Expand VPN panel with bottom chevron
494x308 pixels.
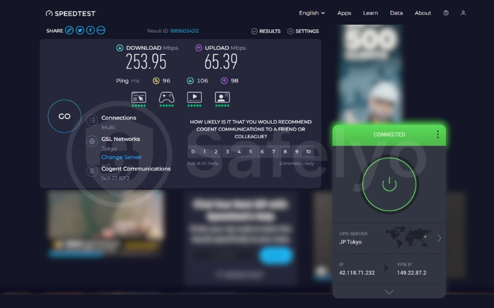coord(390,292)
